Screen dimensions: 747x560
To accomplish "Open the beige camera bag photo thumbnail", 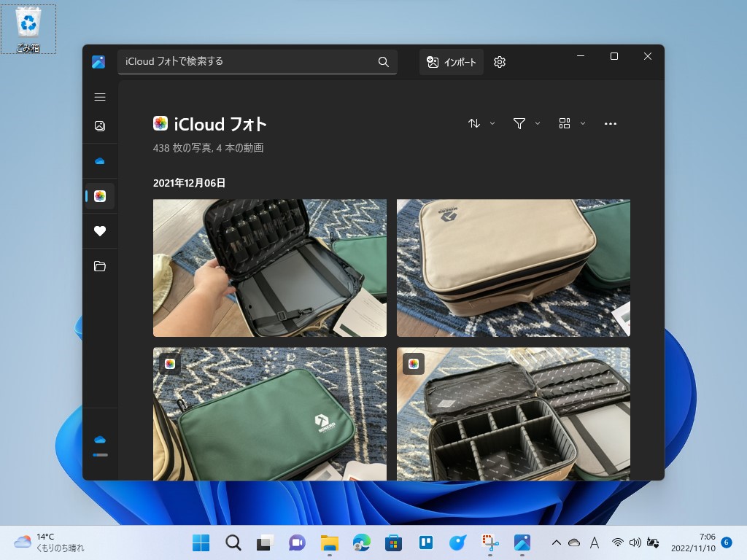I will [x=513, y=268].
